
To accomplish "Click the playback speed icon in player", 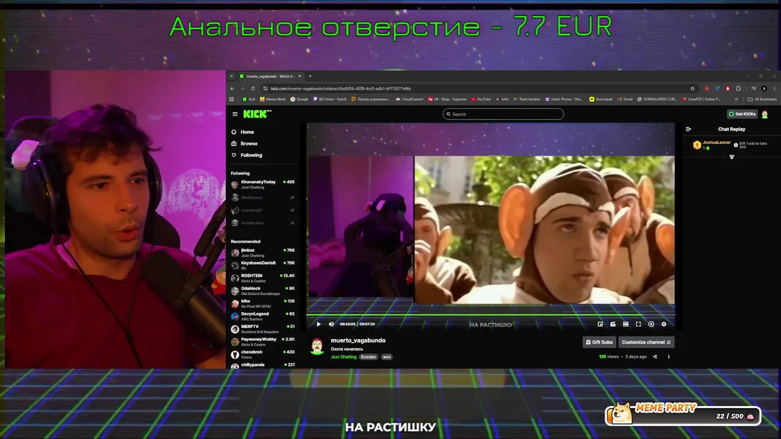I will [651, 324].
